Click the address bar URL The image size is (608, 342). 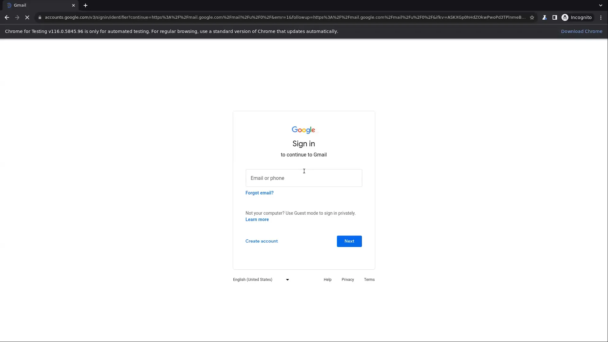285,17
